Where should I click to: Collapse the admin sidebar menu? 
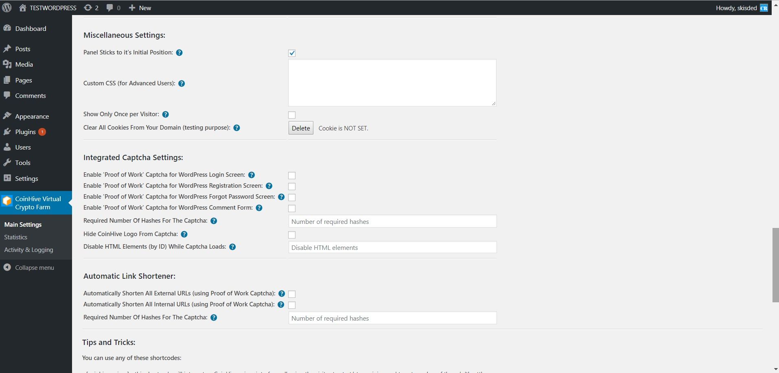(x=28, y=268)
